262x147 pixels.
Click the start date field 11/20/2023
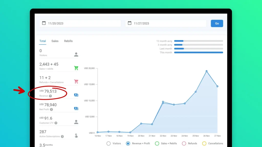(80, 23)
